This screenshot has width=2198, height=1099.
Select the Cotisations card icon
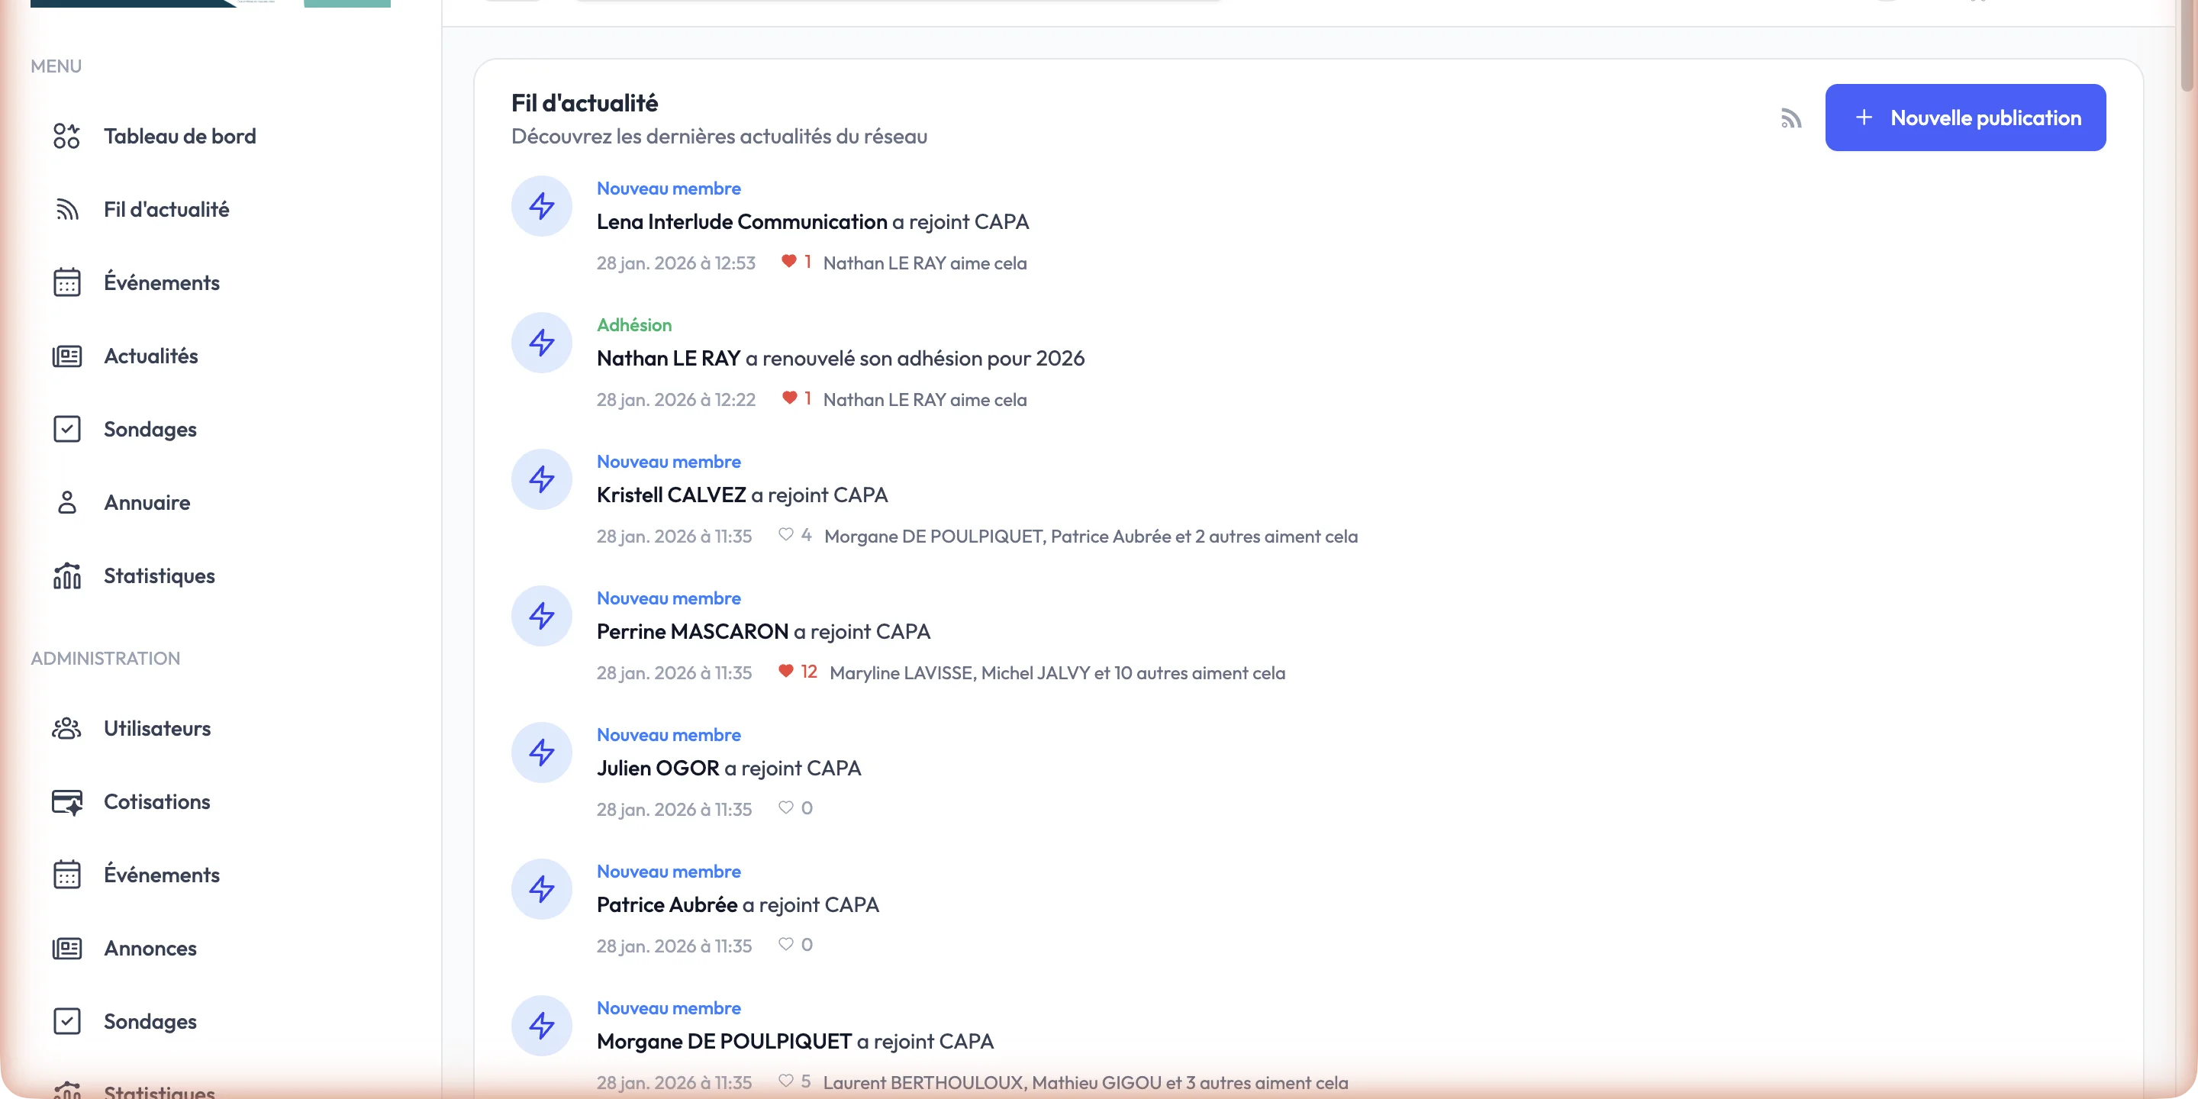click(66, 802)
